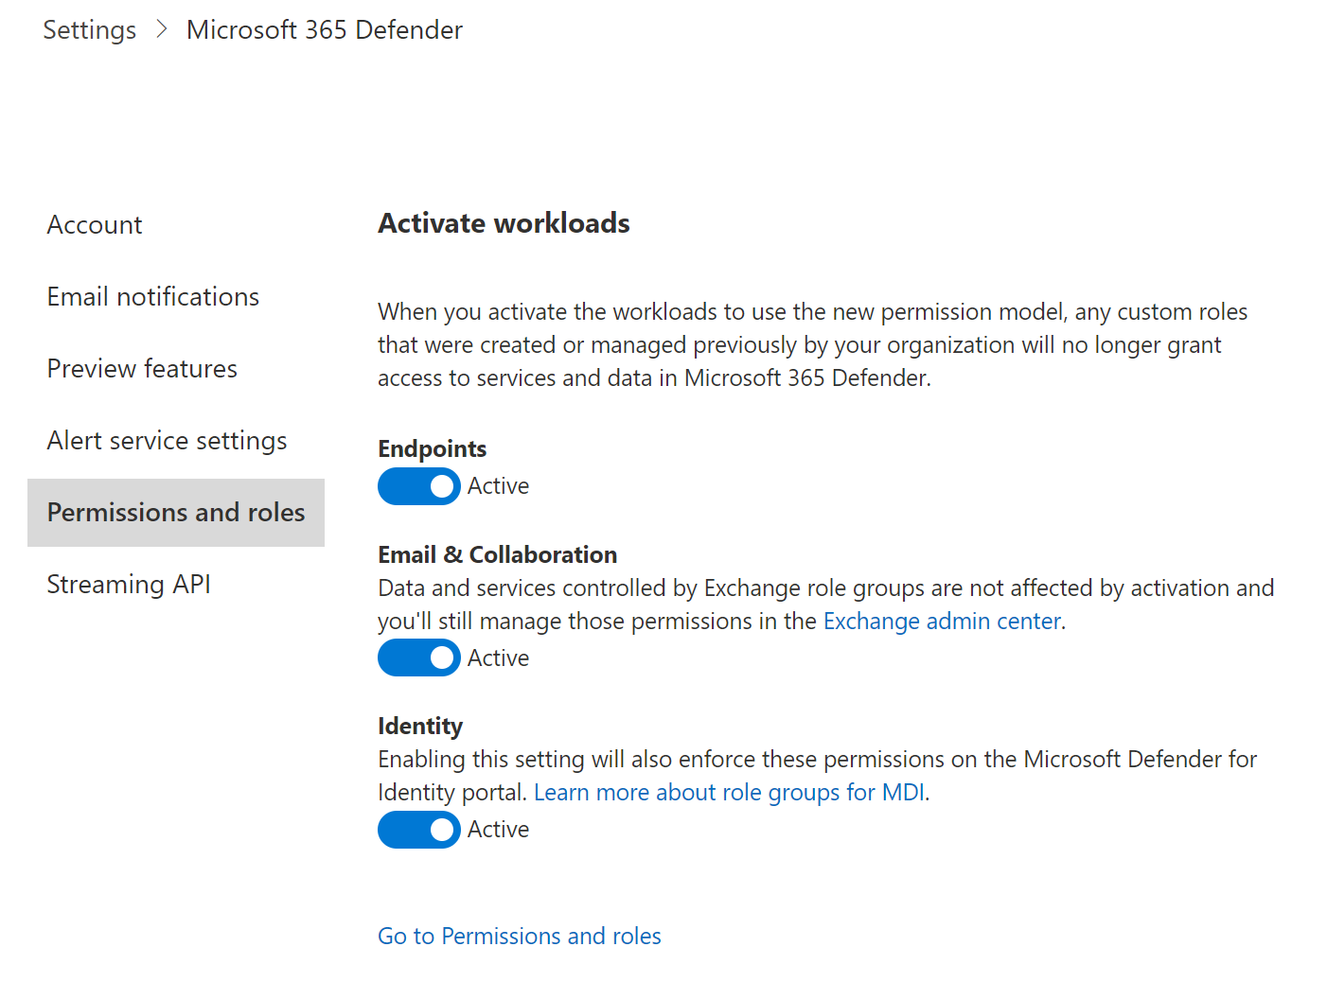The width and height of the screenshot is (1327, 982).
Task: Turn off the Identity workload switch
Action: 418,830
